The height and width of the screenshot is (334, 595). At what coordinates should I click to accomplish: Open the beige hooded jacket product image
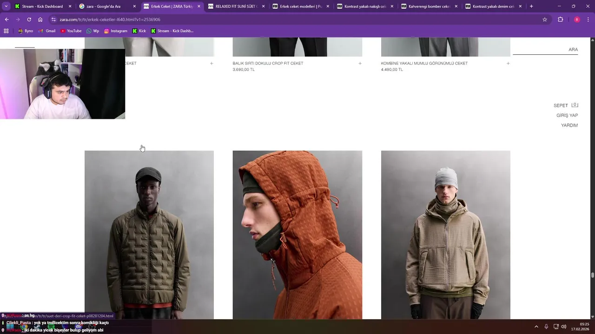(x=446, y=235)
